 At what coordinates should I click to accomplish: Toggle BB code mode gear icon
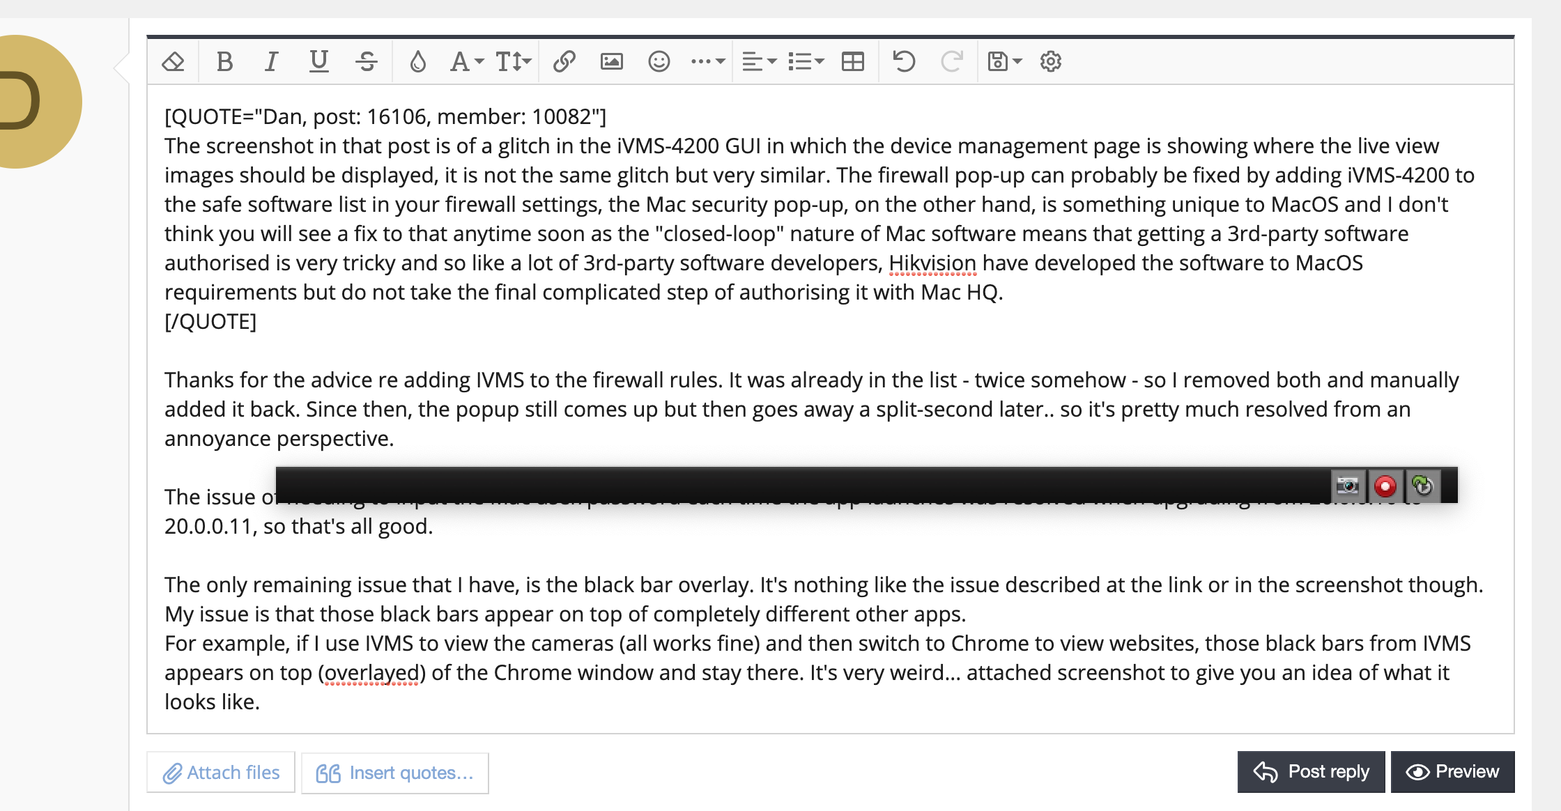(1050, 62)
